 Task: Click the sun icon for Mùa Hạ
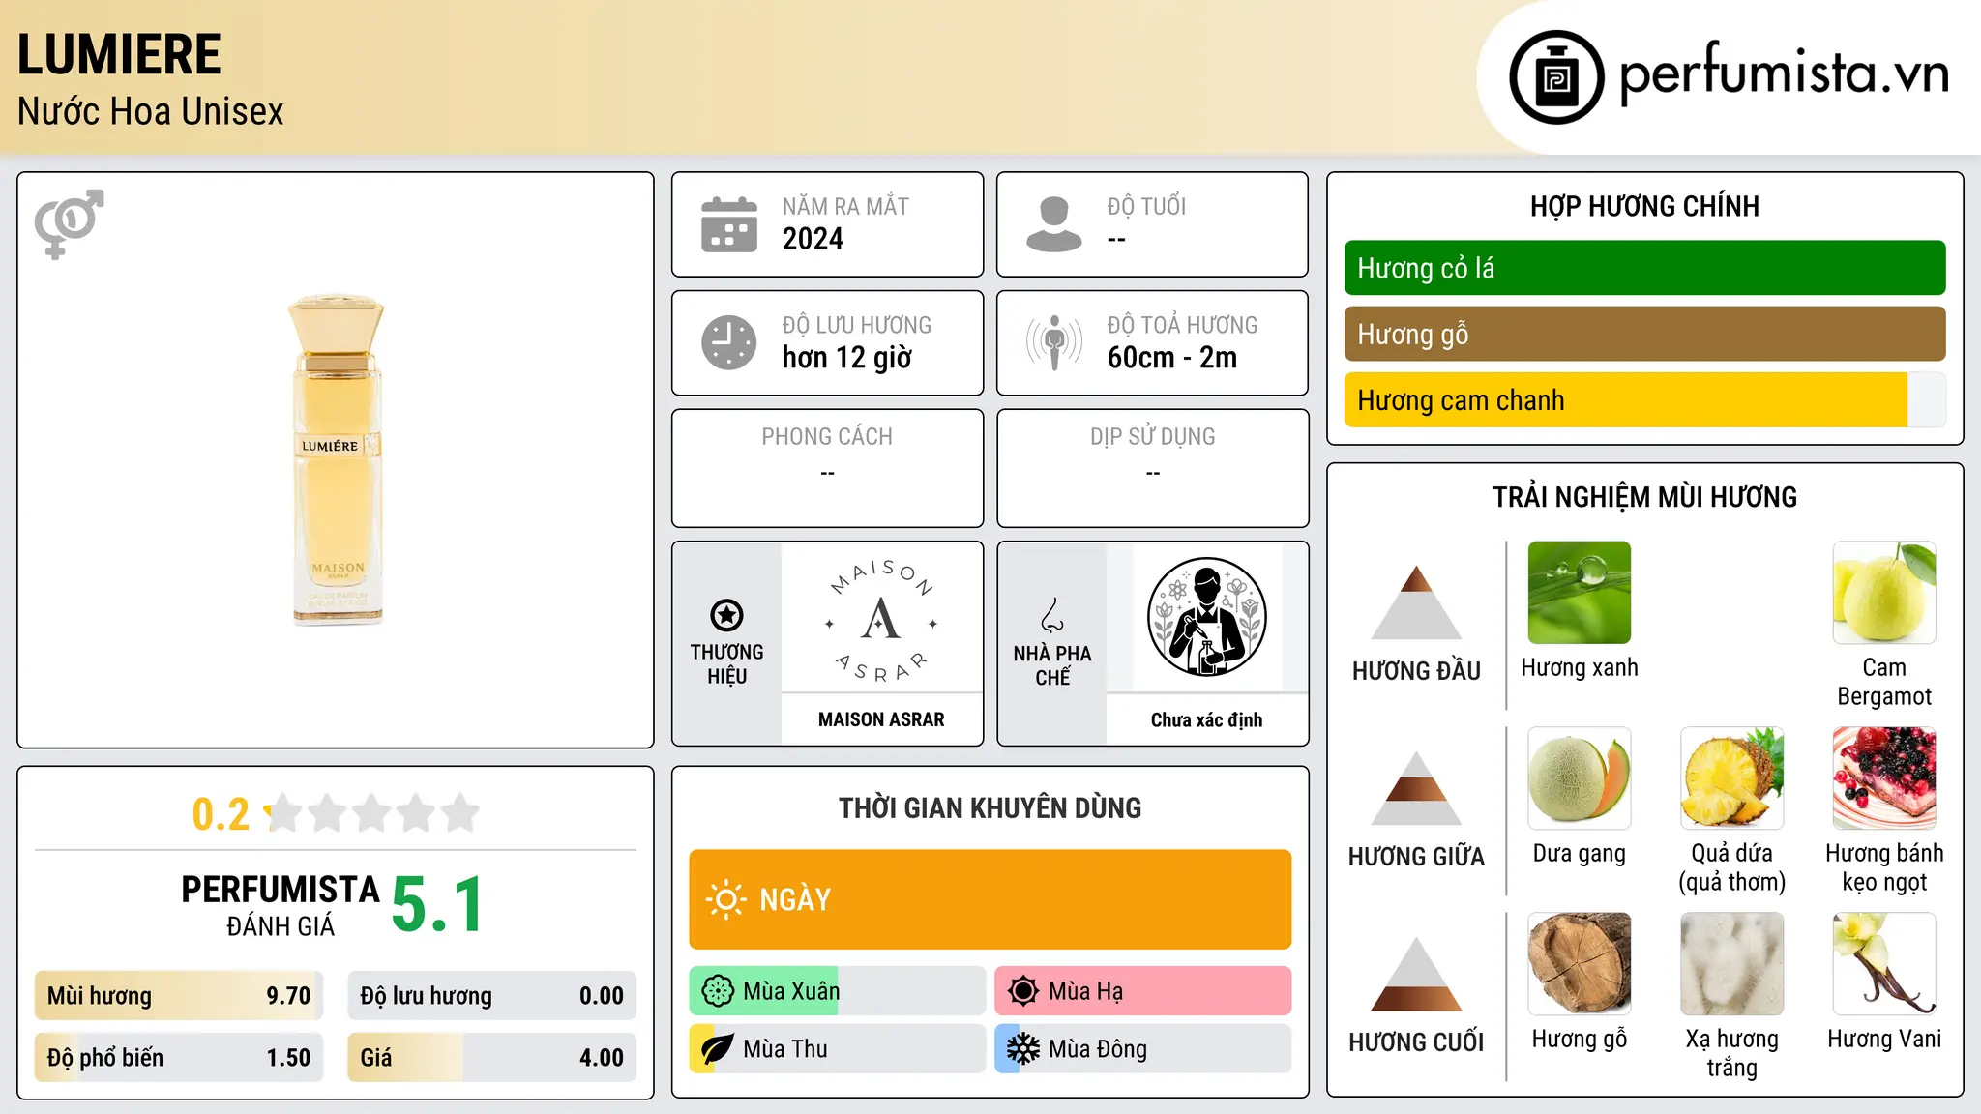click(x=1023, y=991)
